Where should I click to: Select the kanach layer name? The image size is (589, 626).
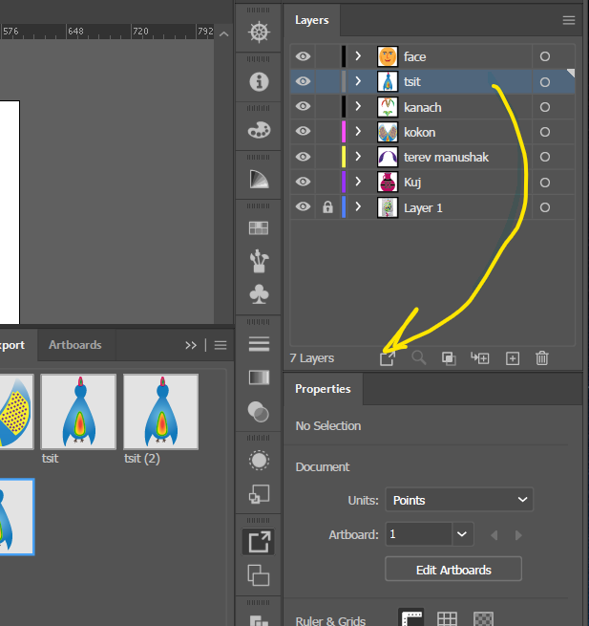pyautogui.click(x=423, y=107)
